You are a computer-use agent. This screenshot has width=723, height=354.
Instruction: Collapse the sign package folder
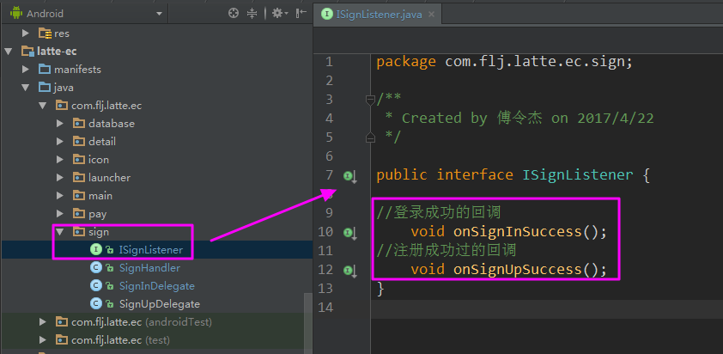click(x=59, y=232)
